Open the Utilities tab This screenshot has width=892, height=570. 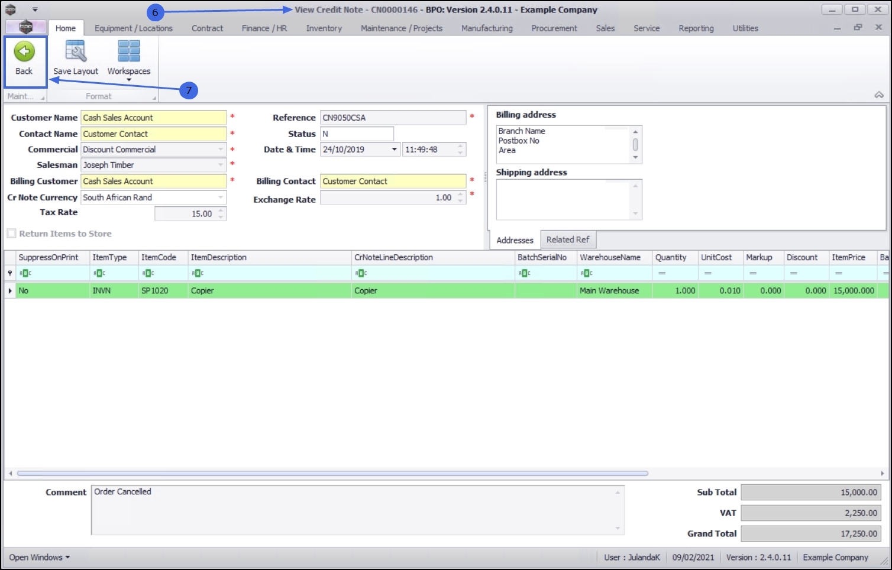[745, 28]
